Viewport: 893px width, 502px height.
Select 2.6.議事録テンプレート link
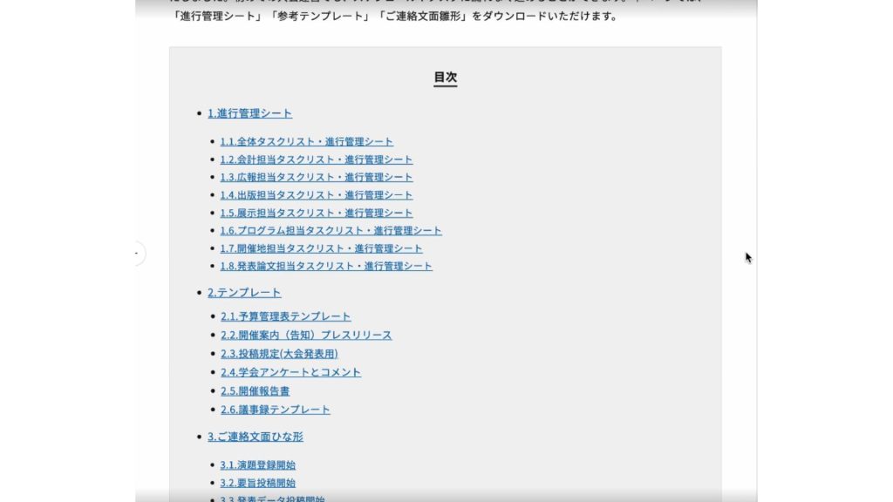point(275,410)
